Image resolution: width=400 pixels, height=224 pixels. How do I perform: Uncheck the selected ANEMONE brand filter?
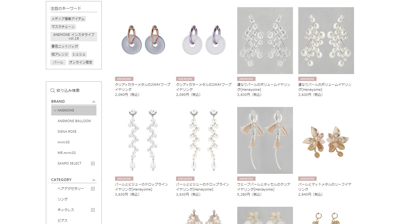(x=74, y=110)
